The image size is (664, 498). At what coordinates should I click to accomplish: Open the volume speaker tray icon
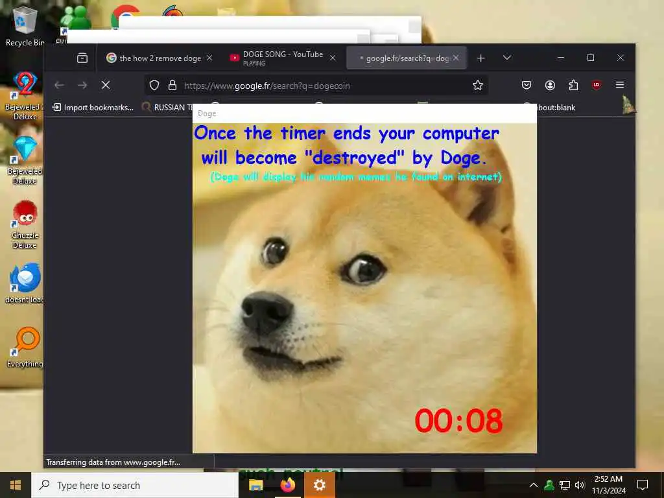coord(580,485)
